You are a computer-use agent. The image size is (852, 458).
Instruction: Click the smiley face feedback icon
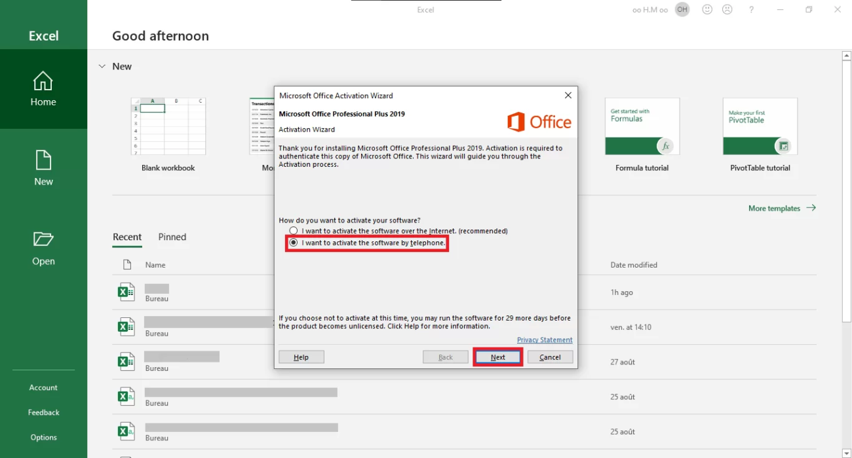point(707,10)
